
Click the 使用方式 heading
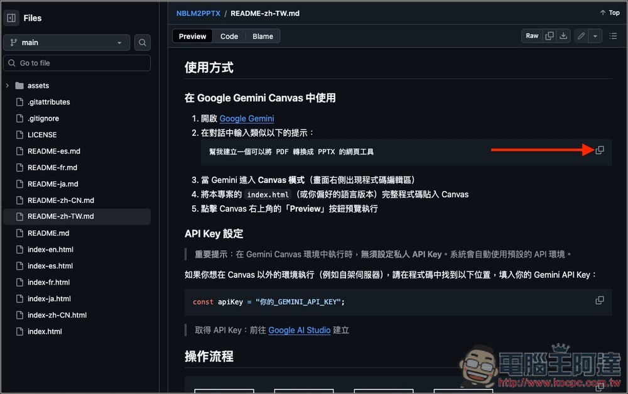(x=209, y=67)
